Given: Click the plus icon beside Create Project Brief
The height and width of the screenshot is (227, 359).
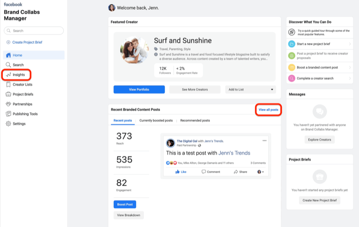Looking at the screenshot, I should tap(8, 42).
